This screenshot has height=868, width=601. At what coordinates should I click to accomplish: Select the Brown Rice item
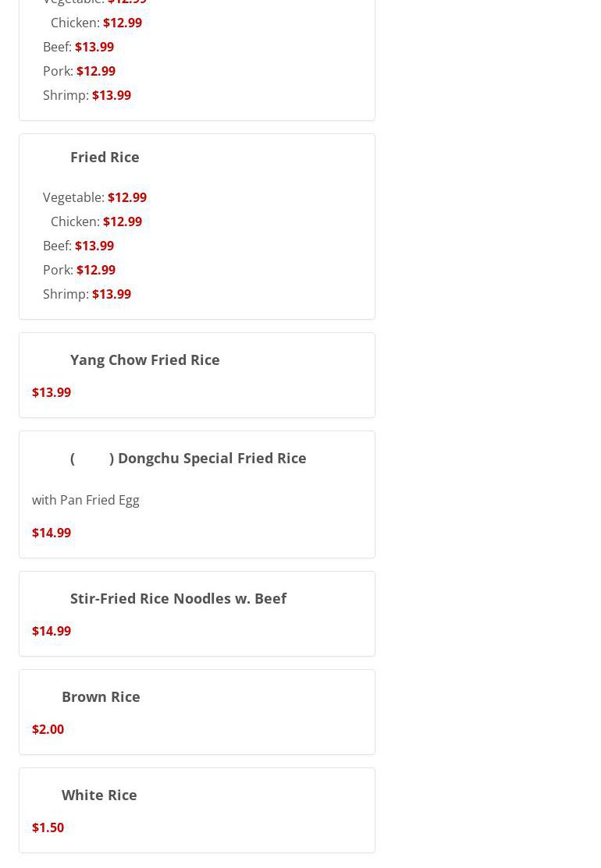tap(101, 696)
